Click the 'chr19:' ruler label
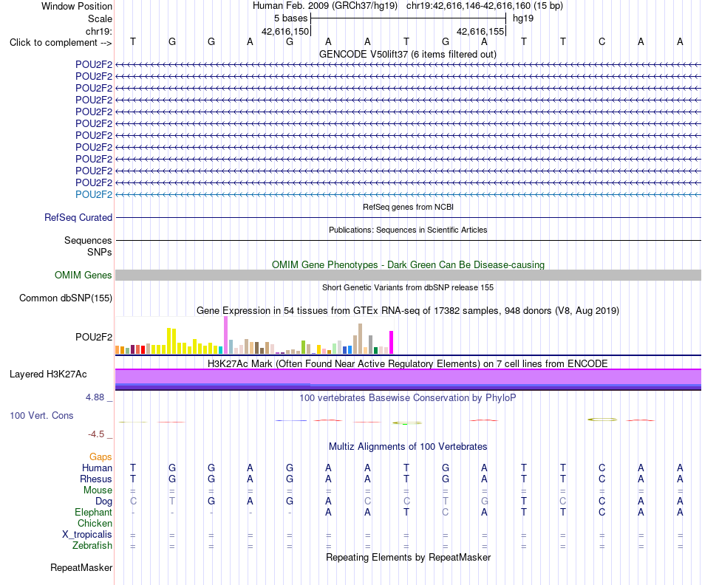The height and width of the screenshot is (585, 702). coord(98,31)
